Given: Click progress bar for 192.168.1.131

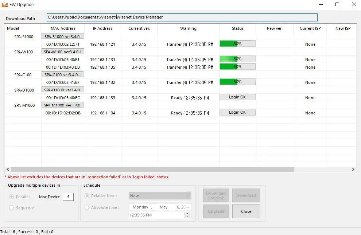Looking at the screenshot, I should [237, 59].
